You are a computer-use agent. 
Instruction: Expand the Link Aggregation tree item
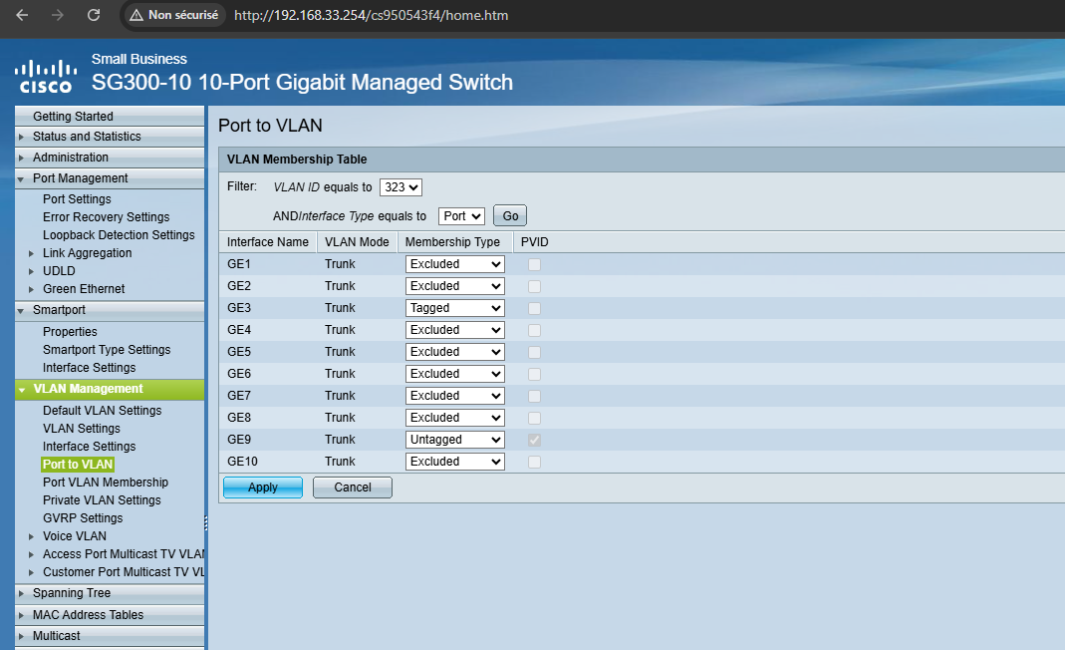(x=32, y=253)
